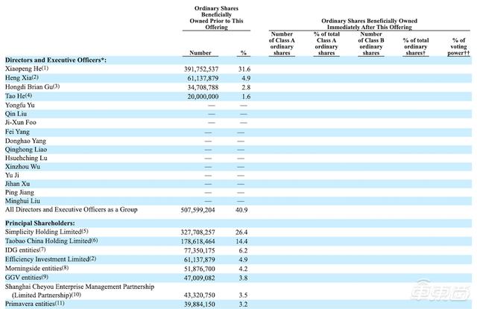Click the percentage 3.2
Viewport: 477px width, 309px height.
[x=243, y=305]
